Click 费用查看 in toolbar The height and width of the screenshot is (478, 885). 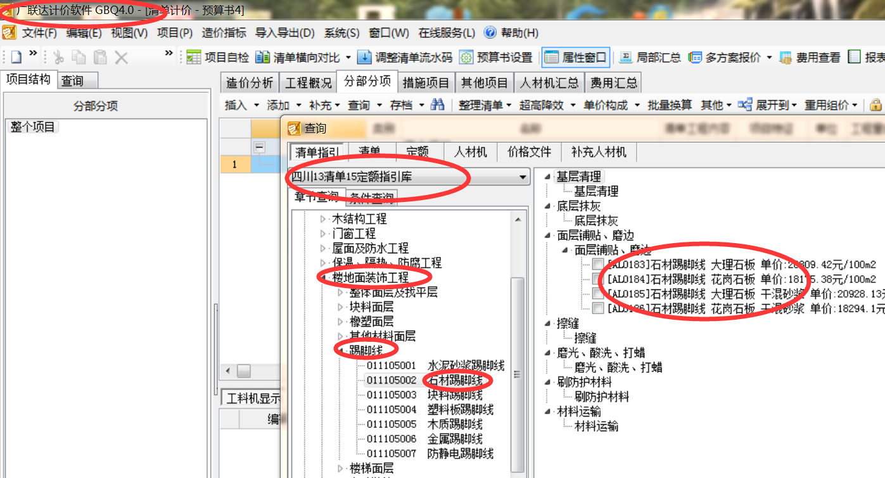pos(810,58)
